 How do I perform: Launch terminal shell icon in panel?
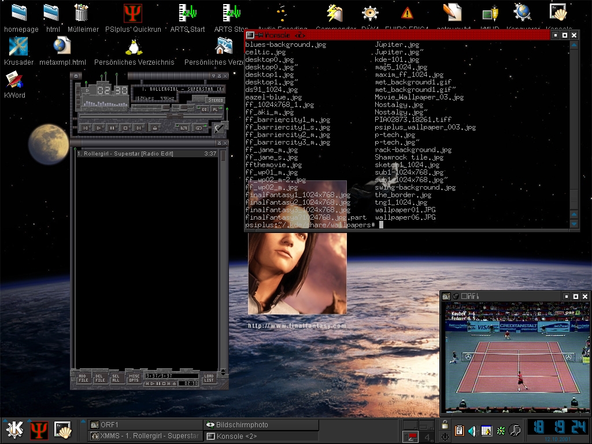click(x=62, y=430)
